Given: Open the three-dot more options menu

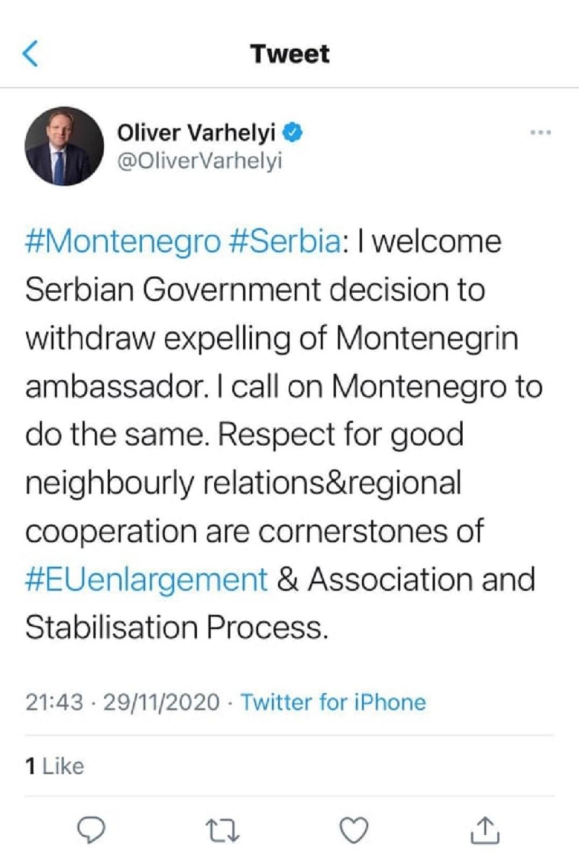Looking at the screenshot, I should pyautogui.click(x=541, y=133).
